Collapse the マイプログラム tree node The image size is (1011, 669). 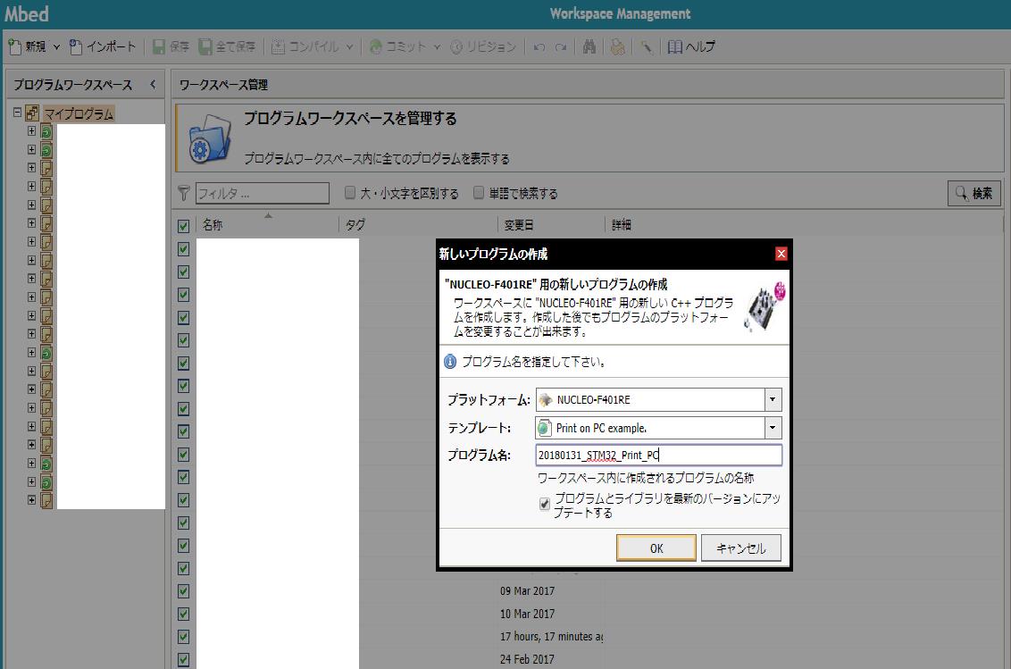pos(17,113)
